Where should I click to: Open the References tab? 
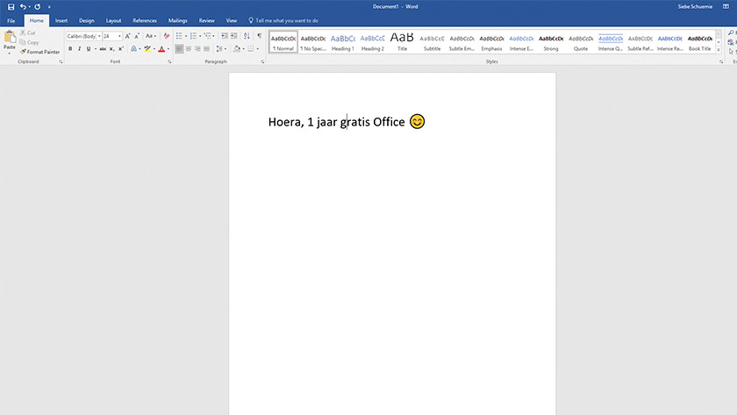click(x=145, y=19)
